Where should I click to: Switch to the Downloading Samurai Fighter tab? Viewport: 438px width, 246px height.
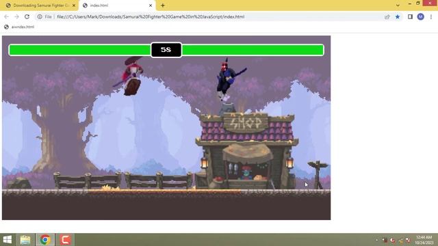coord(39,5)
